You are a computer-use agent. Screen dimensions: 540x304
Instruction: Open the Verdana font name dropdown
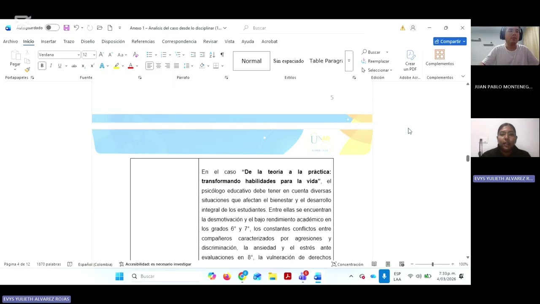coord(78,55)
